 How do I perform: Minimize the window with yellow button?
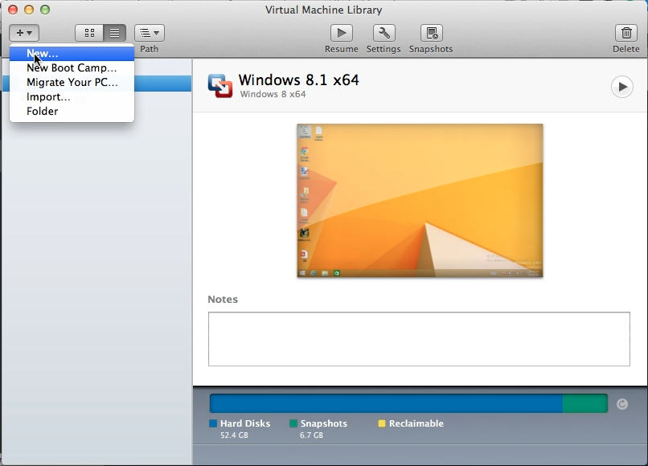[x=29, y=10]
